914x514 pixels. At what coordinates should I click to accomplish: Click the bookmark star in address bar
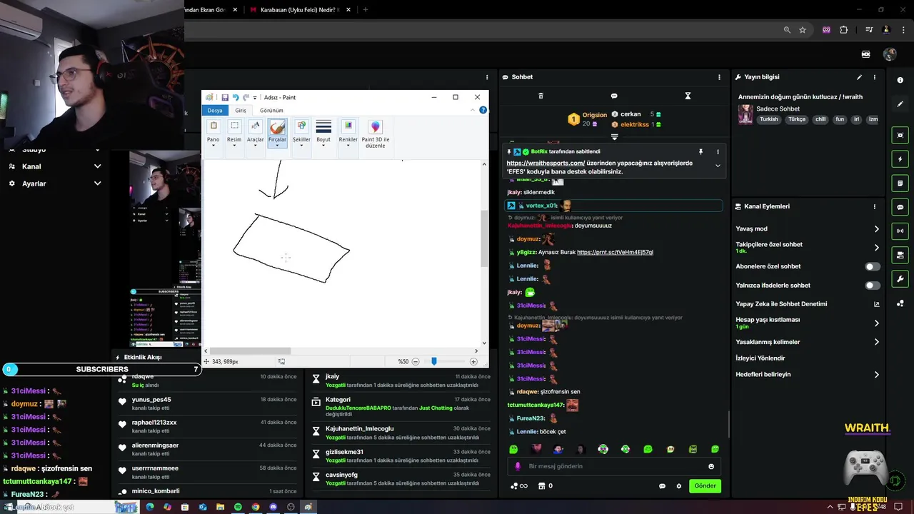click(x=803, y=30)
